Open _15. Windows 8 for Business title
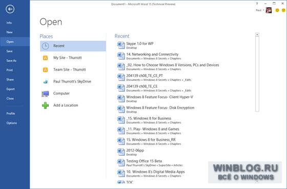This screenshot has width=287, height=189. click(149, 118)
